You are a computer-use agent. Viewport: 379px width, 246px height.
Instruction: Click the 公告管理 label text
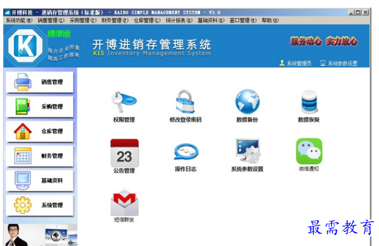coord(124,171)
